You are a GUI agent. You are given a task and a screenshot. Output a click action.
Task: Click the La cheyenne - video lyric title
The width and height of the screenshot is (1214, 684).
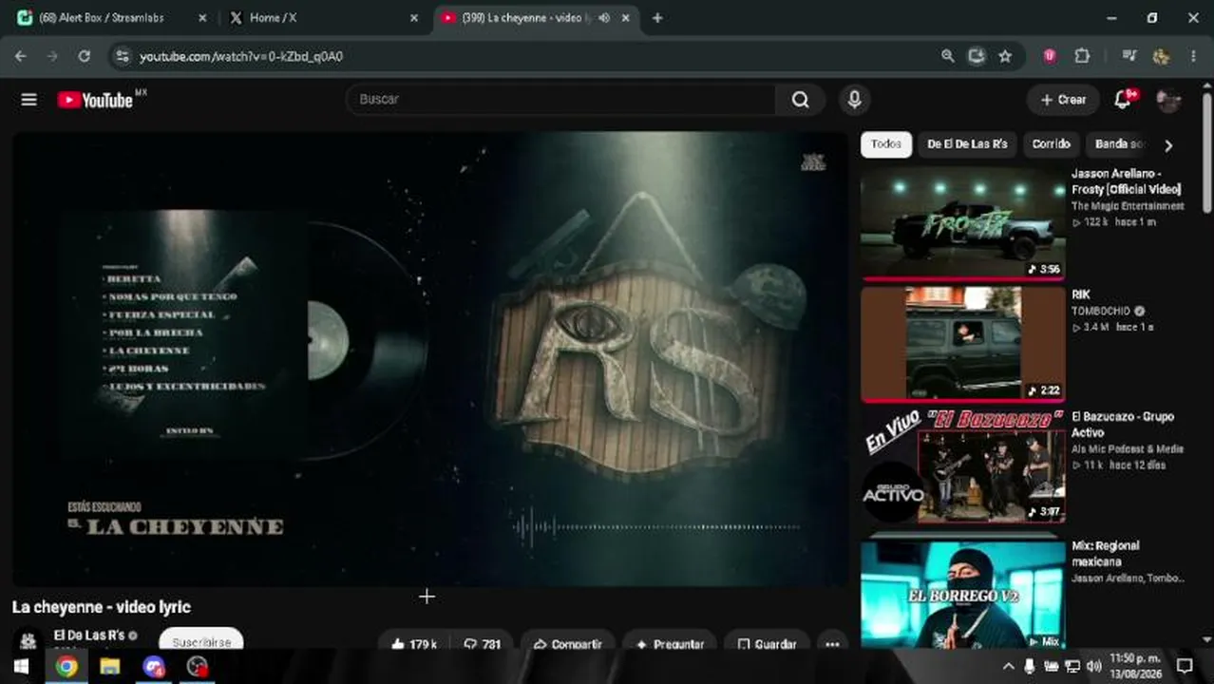tap(102, 607)
